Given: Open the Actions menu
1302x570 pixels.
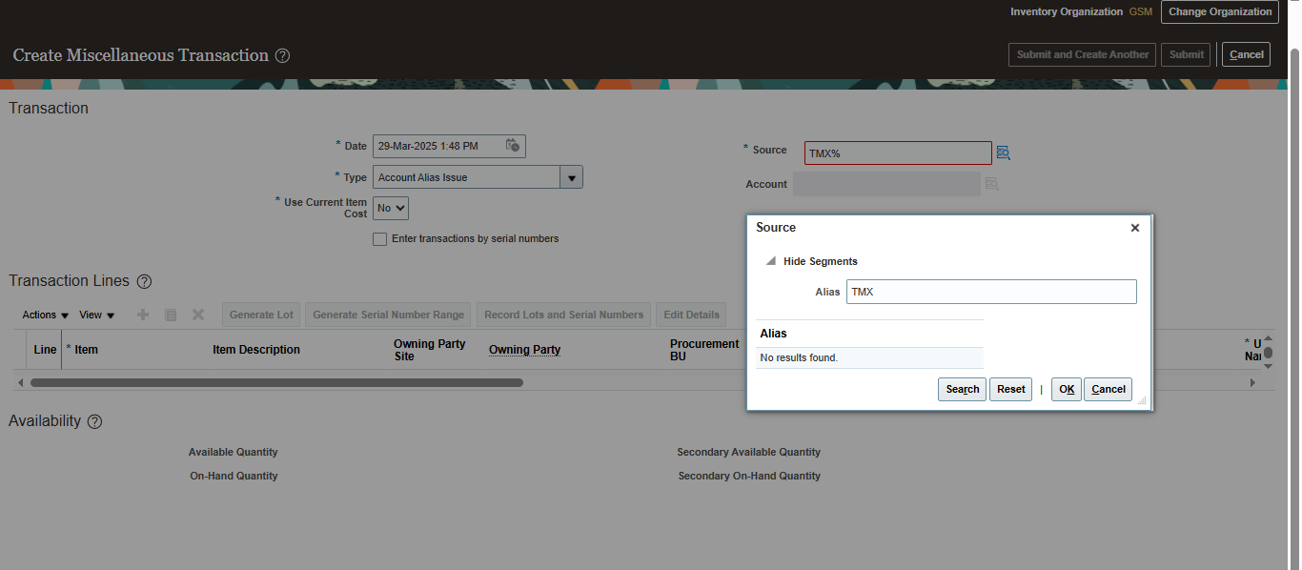Looking at the screenshot, I should tap(44, 315).
